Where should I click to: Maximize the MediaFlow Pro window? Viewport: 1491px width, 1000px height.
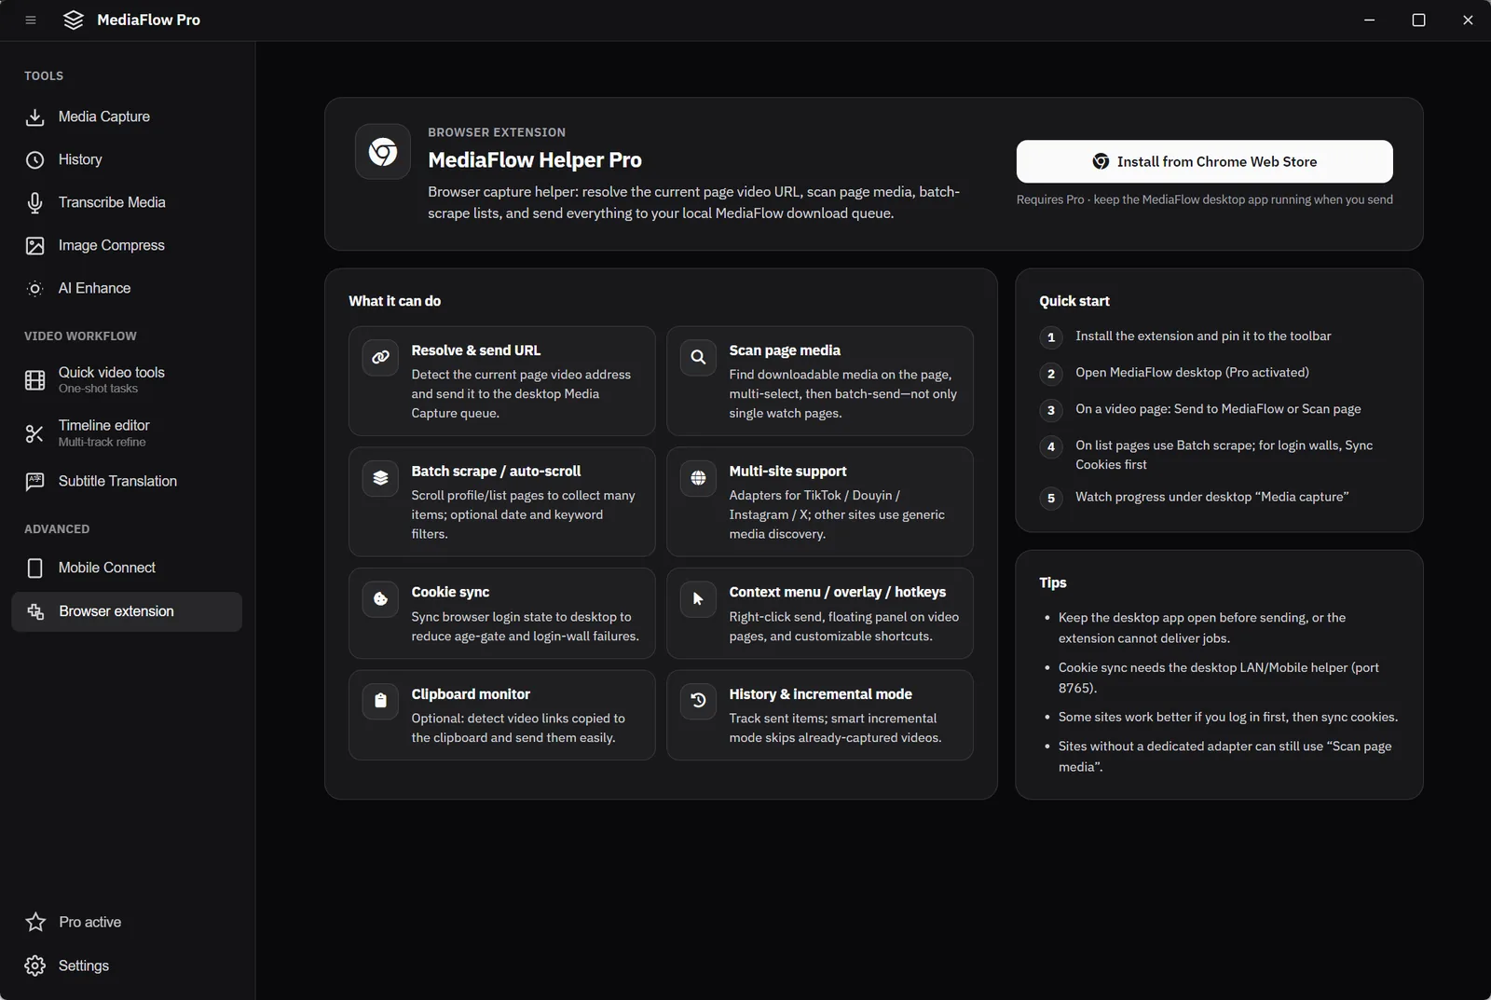click(1418, 20)
